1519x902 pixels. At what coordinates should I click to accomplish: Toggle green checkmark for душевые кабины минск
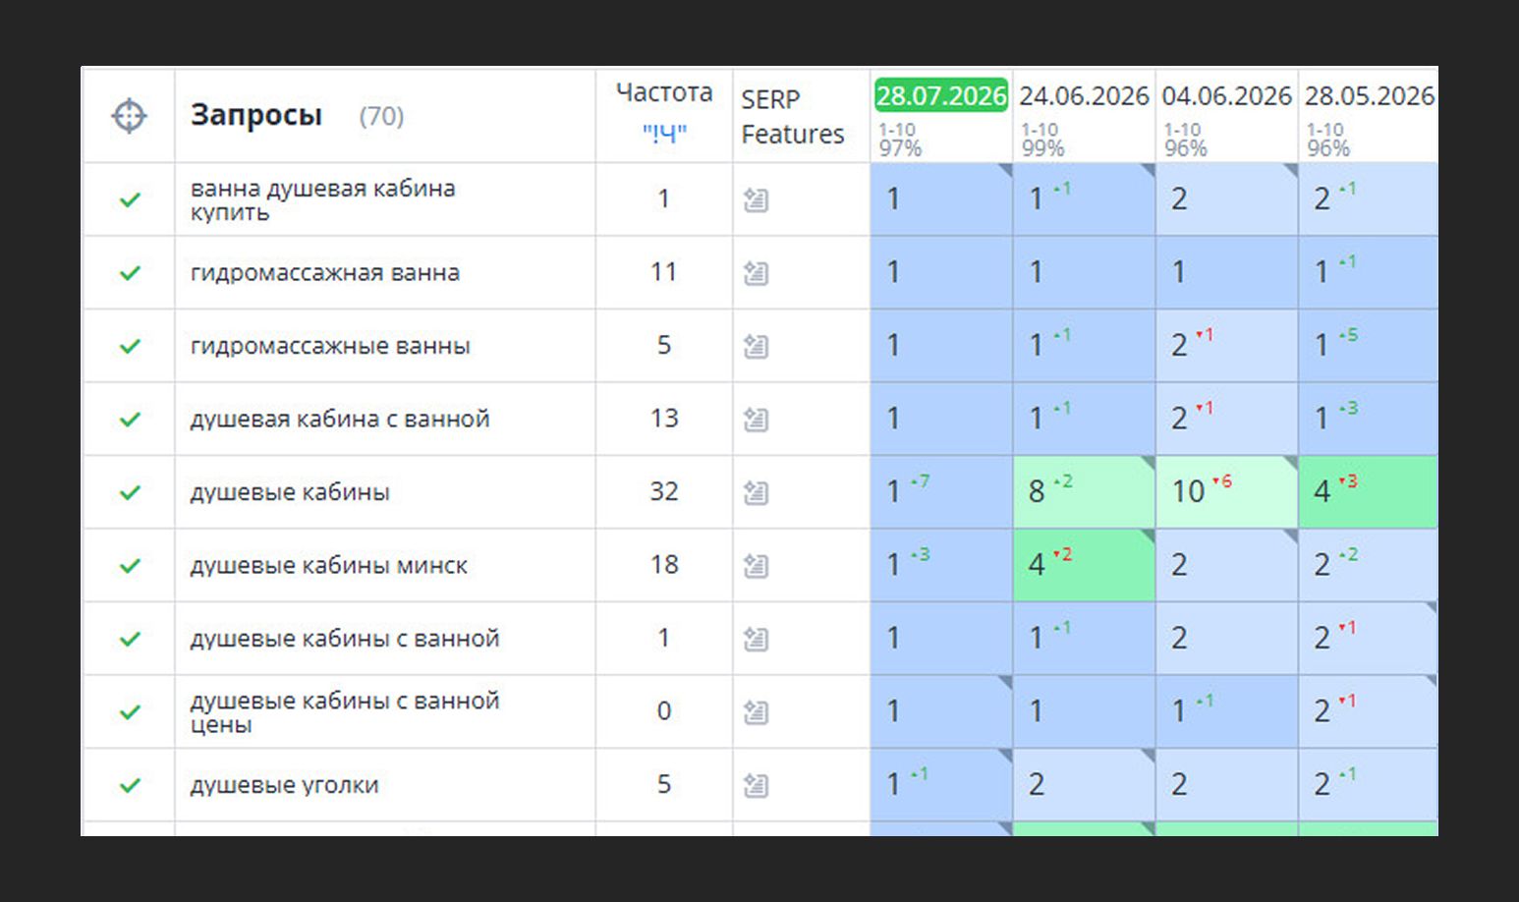pyautogui.click(x=130, y=566)
